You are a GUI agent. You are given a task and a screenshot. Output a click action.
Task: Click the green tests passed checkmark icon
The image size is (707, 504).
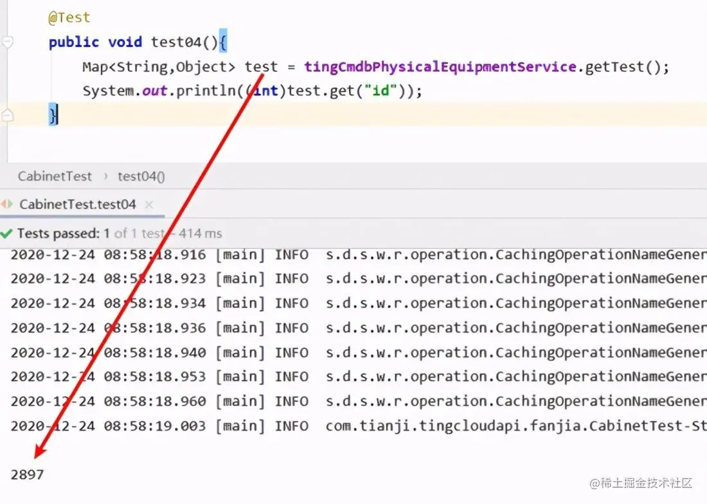tap(6, 233)
